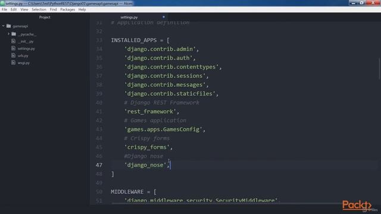Open urls.py from the project tree
This screenshot has height=214, width=381.
(23, 56)
